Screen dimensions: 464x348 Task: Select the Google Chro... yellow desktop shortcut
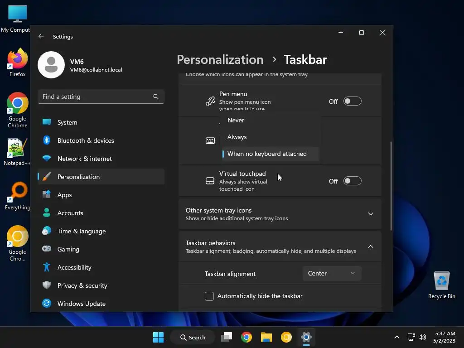tap(18, 243)
